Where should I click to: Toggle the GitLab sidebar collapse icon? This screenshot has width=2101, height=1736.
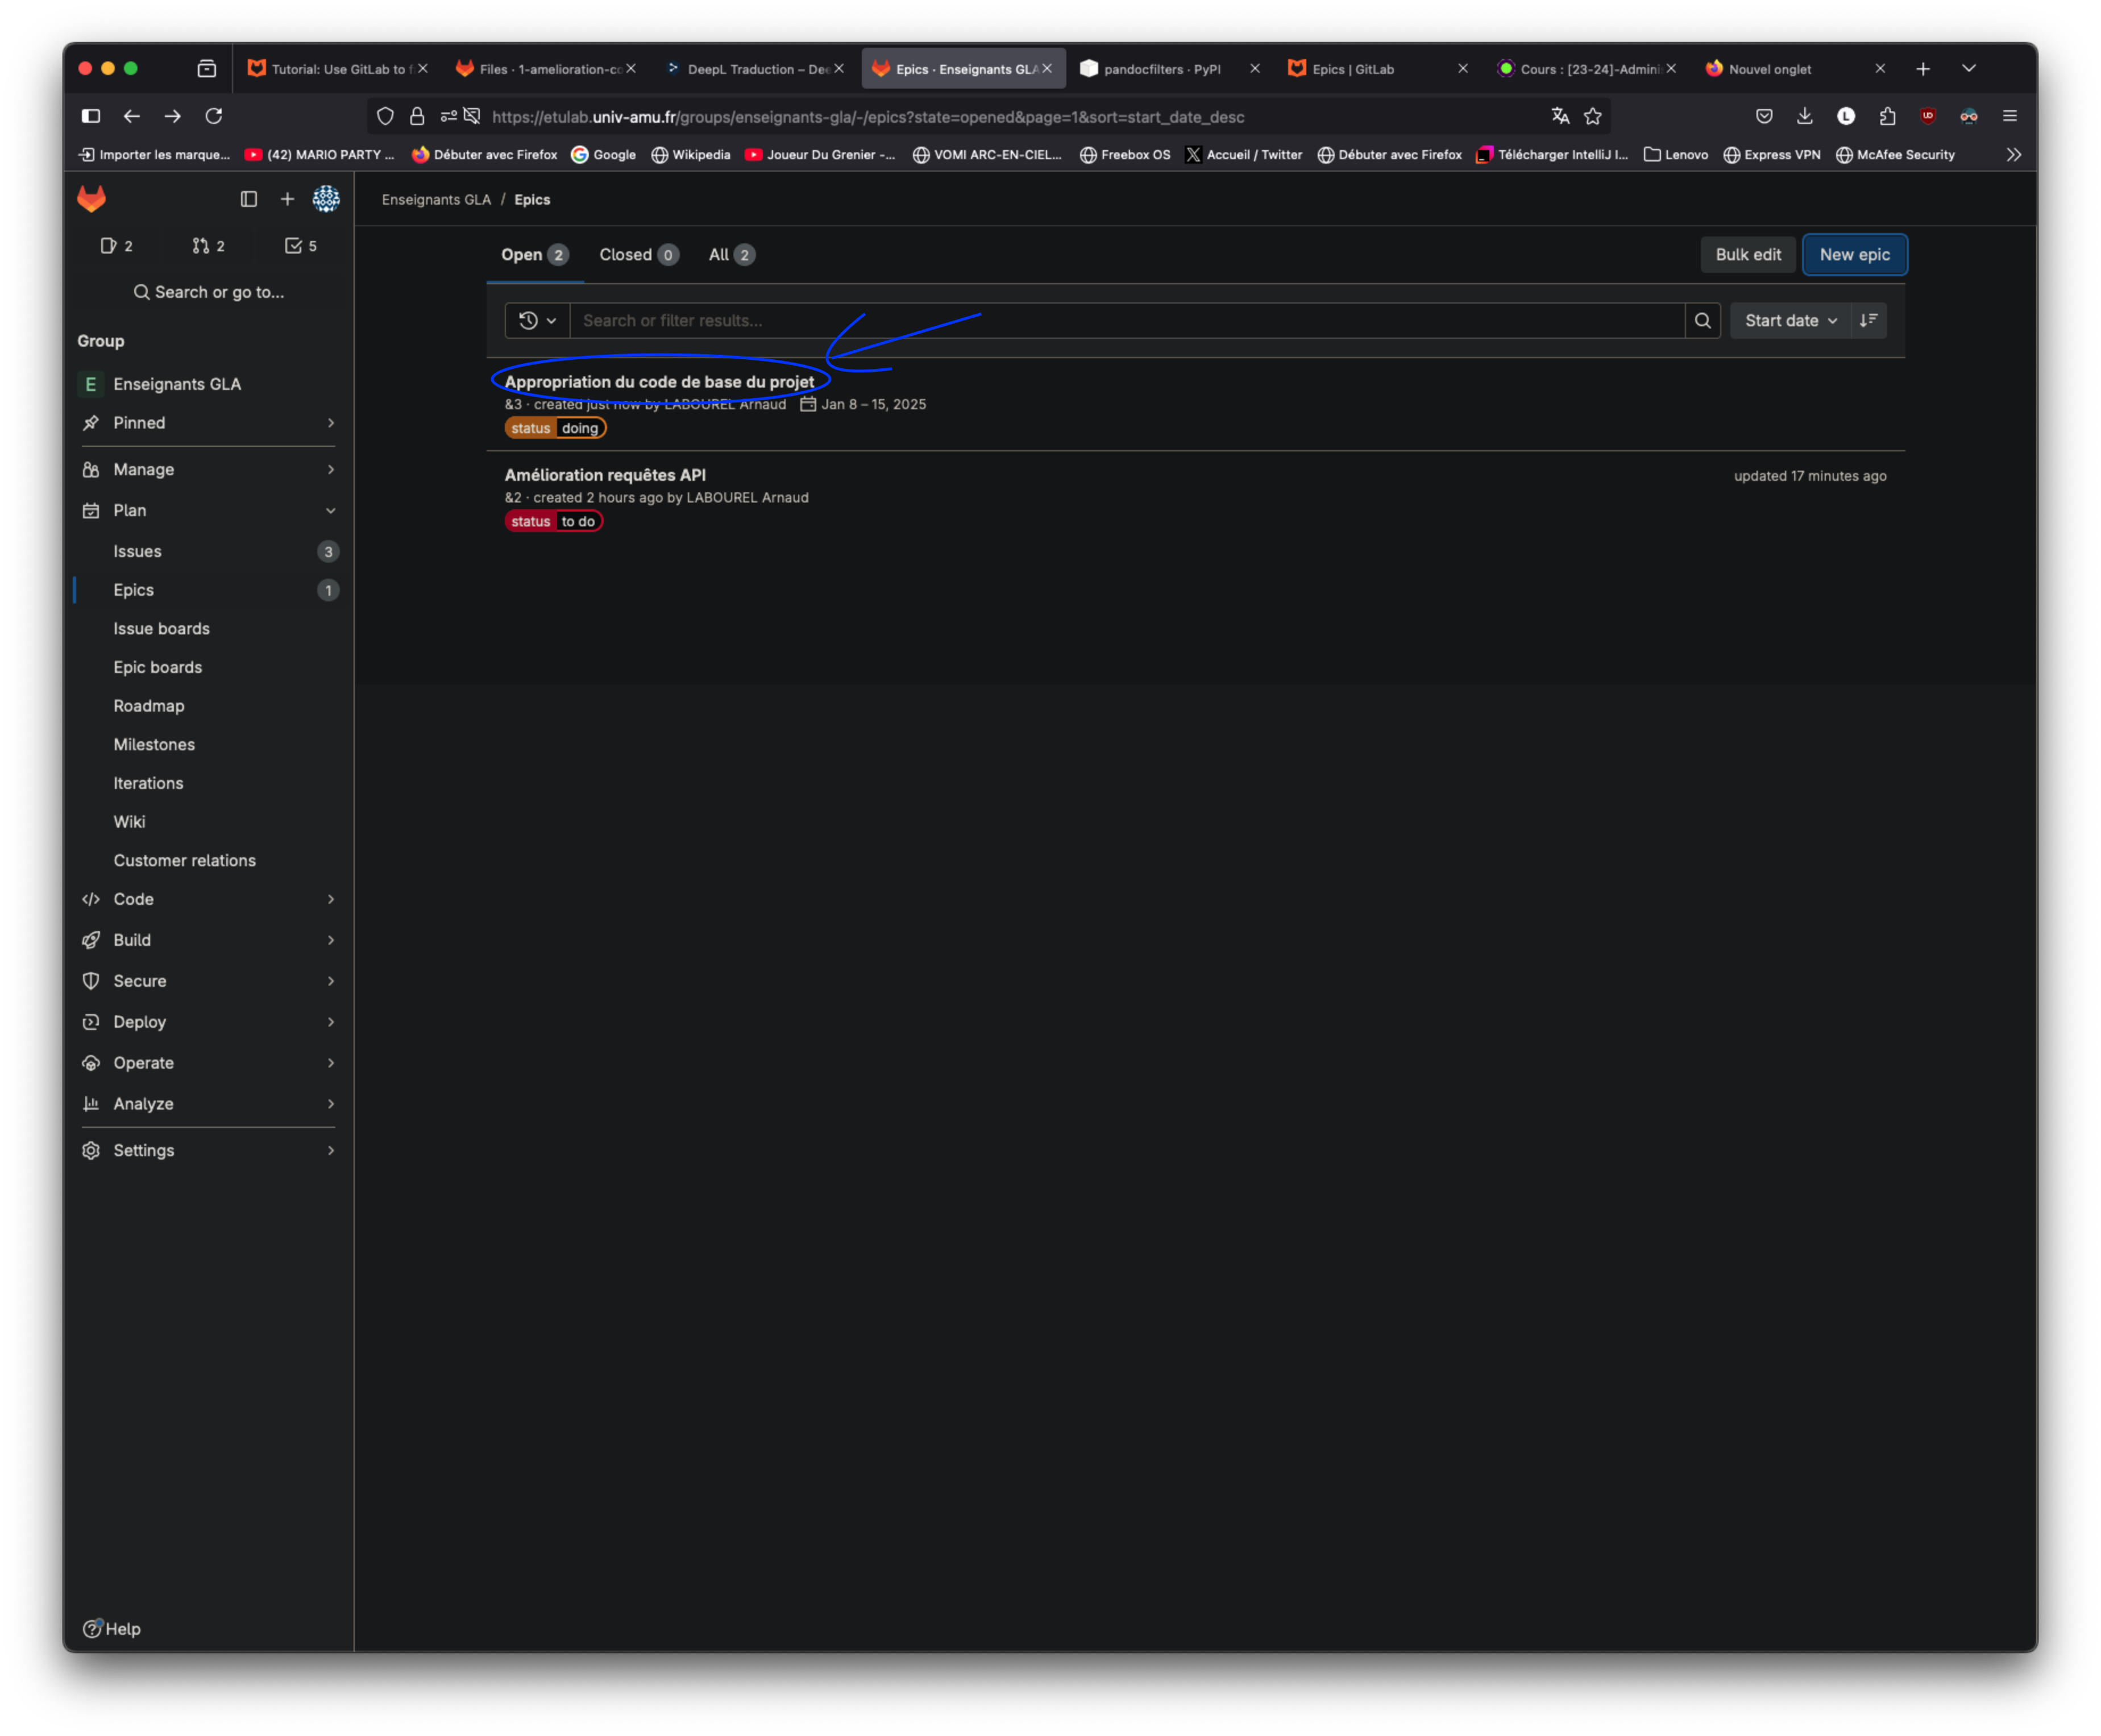(x=249, y=199)
